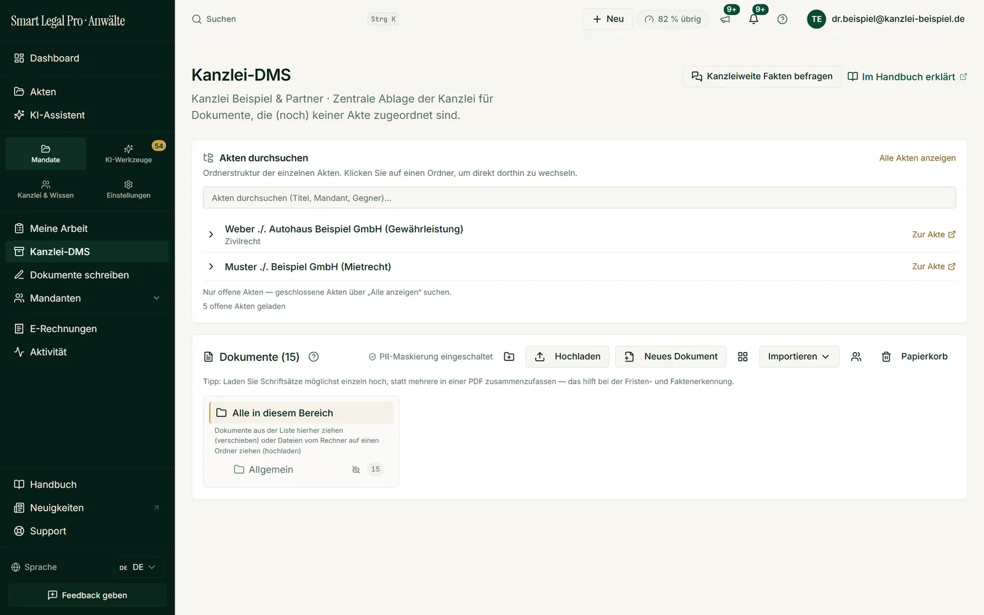This screenshot has height=615, width=984.
Task: Open the Papierkorb trash
Action: pos(915,357)
